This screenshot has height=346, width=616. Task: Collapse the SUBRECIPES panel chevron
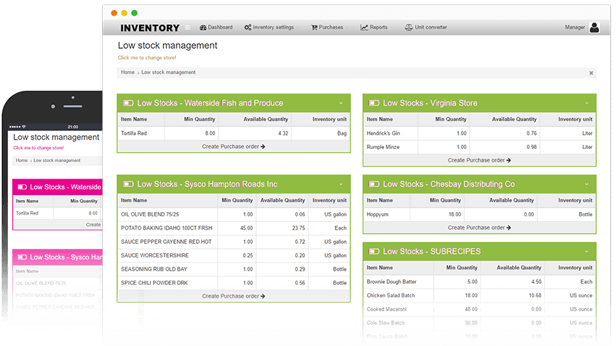[586, 252]
